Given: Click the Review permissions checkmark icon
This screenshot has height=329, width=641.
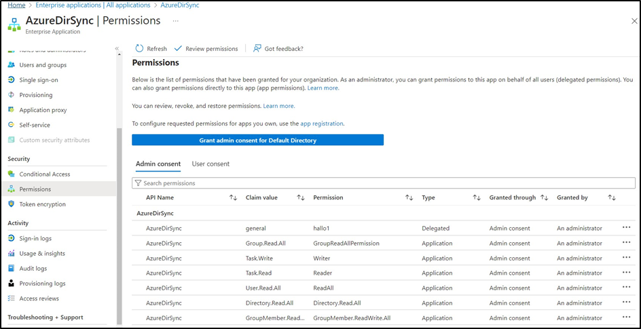Looking at the screenshot, I should pos(179,49).
